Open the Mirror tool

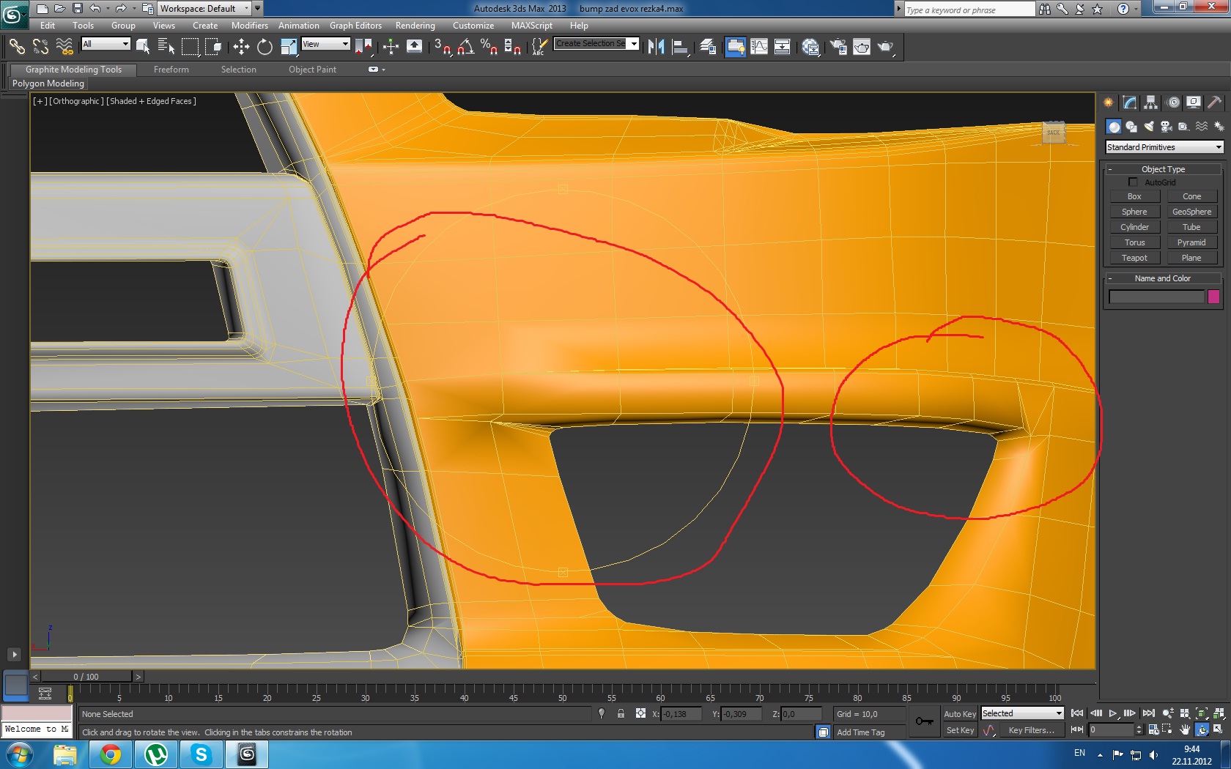pos(656,47)
